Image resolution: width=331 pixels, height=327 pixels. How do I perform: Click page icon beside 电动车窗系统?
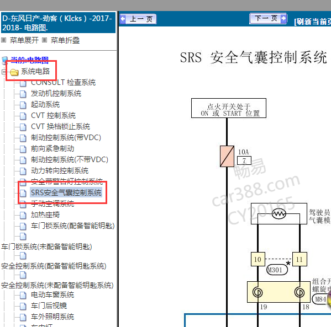tap(23, 295)
